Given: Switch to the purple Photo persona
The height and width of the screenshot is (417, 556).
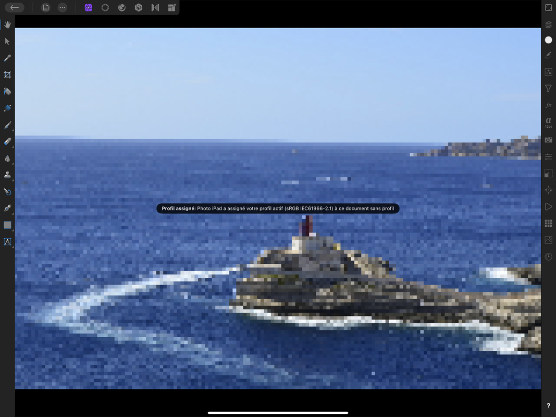Looking at the screenshot, I should point(88,7).
